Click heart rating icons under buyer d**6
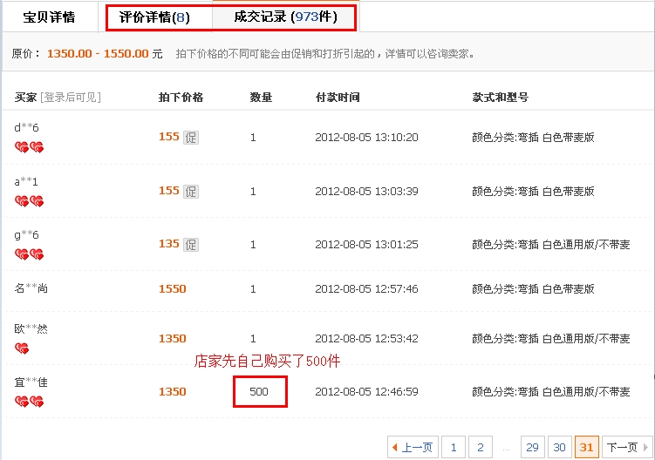655x460 pixels. click(x=29, y=147)
